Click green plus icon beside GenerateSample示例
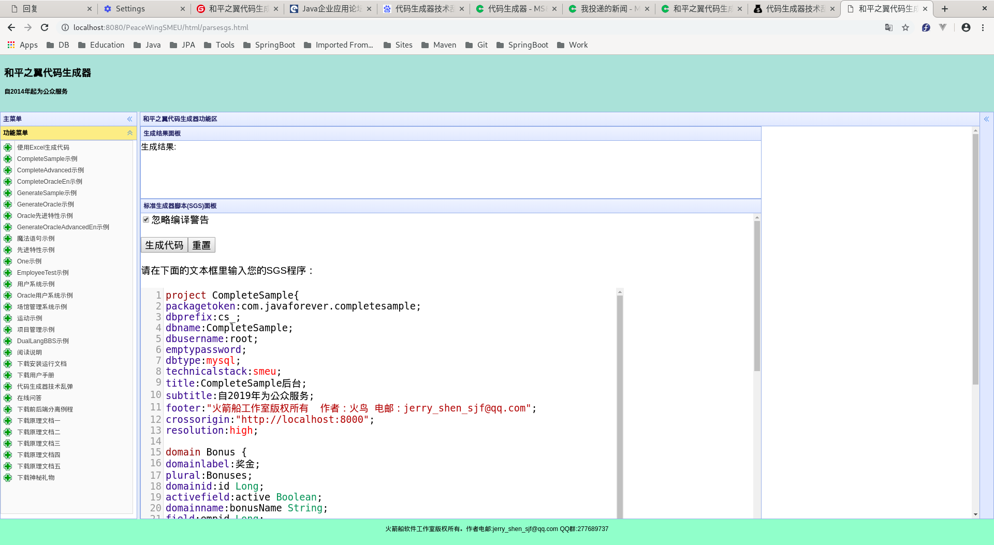 click(x=8, y=193)
